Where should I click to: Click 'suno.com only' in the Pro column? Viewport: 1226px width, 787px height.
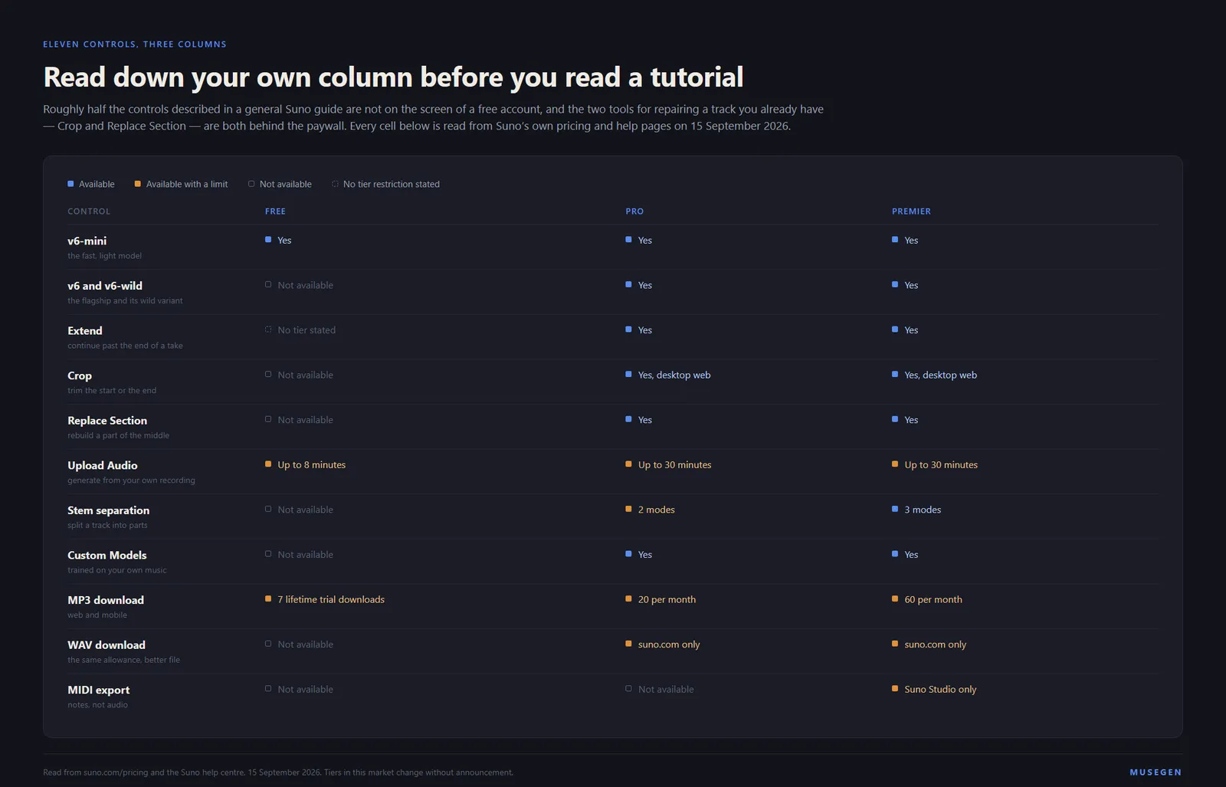pos(663,644)
